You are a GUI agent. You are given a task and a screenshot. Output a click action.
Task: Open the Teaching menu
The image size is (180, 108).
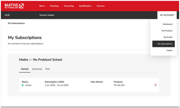pos(54,6)
